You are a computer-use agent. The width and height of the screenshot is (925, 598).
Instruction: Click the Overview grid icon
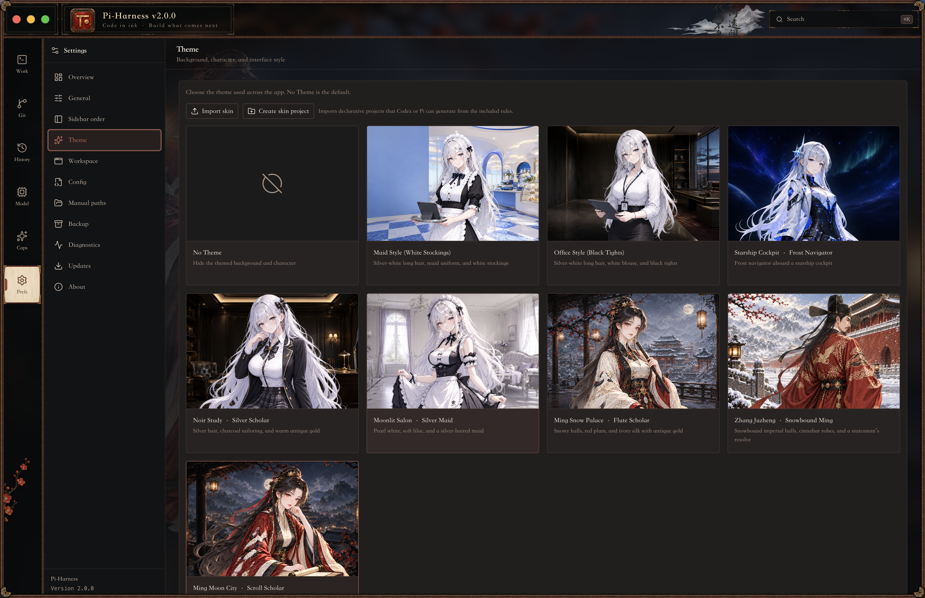[x=58, y=77]
